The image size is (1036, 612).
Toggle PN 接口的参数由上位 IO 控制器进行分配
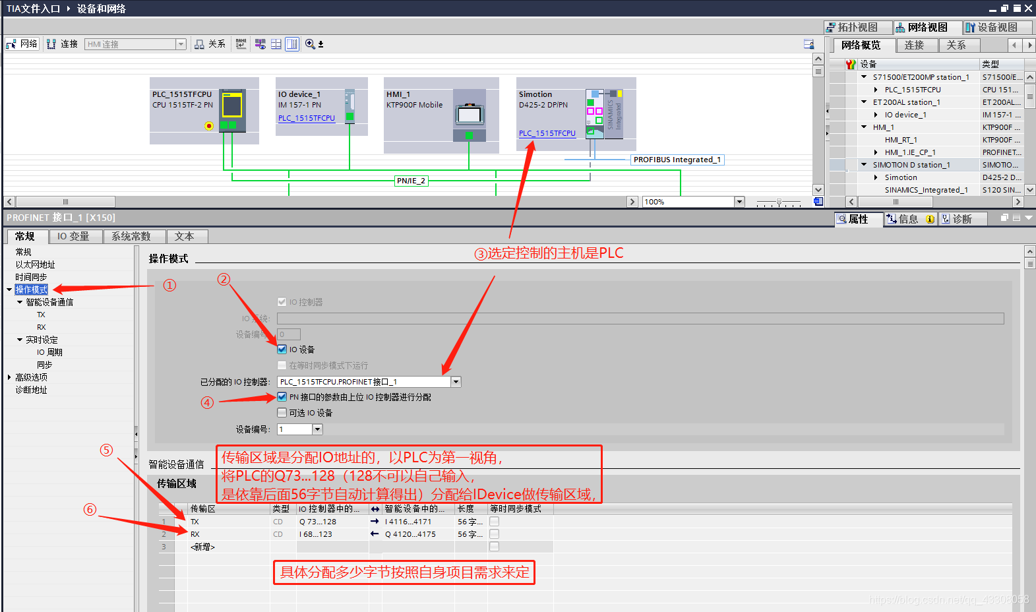click(x=282, y=397)
